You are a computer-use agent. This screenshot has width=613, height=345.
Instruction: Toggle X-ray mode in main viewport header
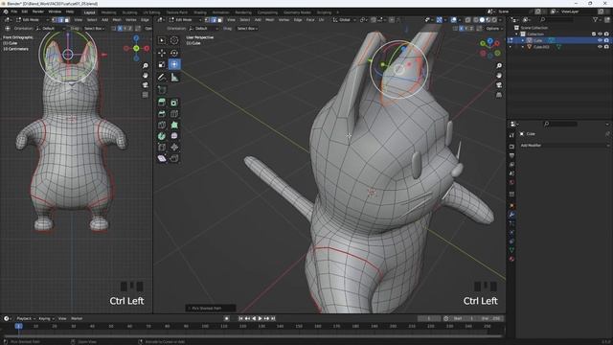[468, 19]
